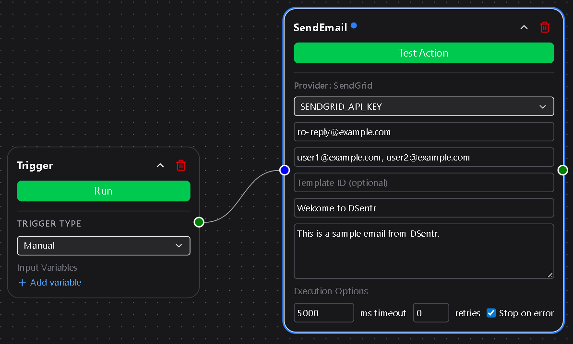Click the Execution Options heading
This screenshot has height=344, width=573.
[x=331, y=291]
